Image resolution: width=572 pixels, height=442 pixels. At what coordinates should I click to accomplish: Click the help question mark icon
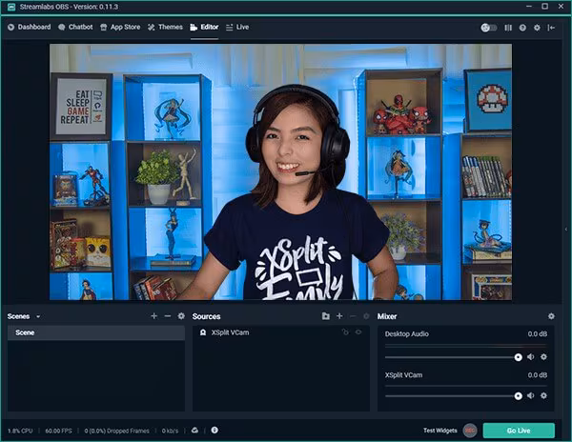coord(522,28)
